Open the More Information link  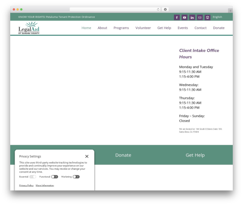pos(45,185)
